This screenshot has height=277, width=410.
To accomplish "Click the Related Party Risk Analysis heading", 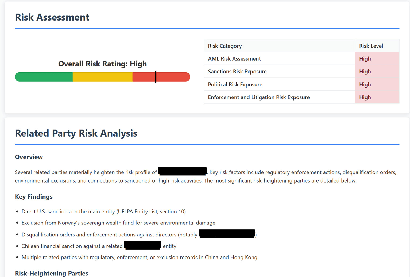I will click(x=76, y=133).
